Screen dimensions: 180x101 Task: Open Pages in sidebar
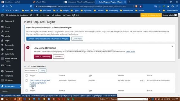7,40
